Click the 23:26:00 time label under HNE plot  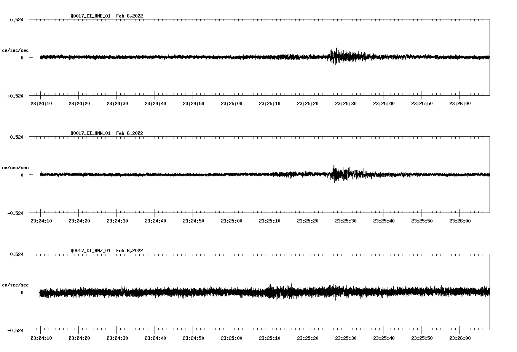460,104
